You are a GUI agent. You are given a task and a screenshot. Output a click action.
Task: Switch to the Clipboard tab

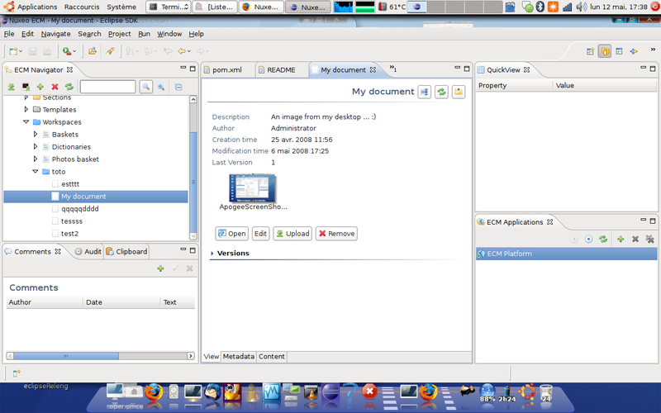click(x=127, y=252)
